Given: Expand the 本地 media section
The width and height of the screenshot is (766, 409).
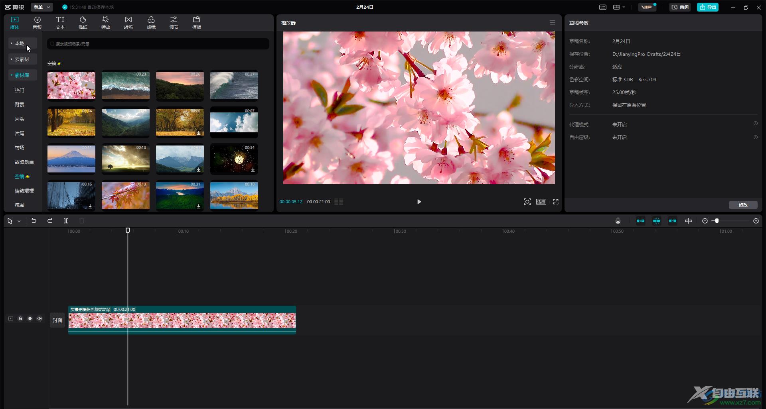Looking at the screenshot, I should (x=23, y=43).
